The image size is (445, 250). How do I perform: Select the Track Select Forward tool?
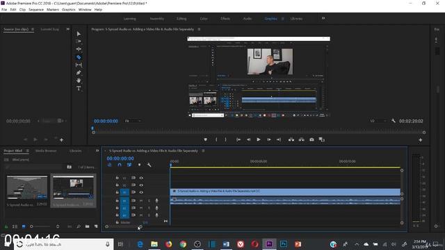coord(79,42)
